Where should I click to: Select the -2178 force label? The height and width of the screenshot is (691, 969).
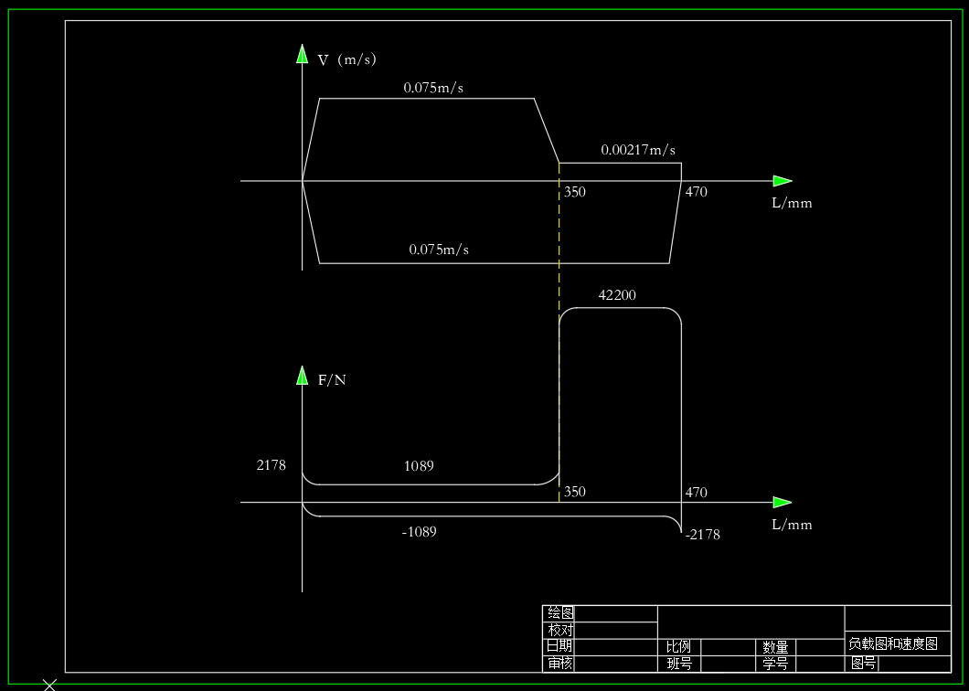coord(703,535)
